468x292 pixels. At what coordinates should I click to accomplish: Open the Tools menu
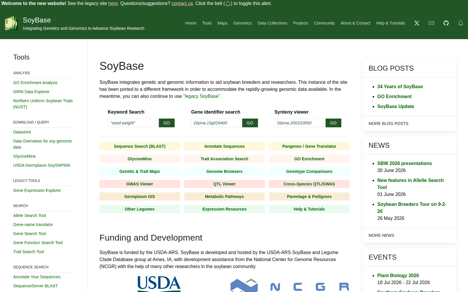pyautogui.click(x=207, y=23)
